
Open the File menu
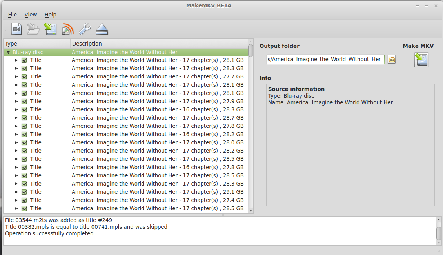[12, 15]
